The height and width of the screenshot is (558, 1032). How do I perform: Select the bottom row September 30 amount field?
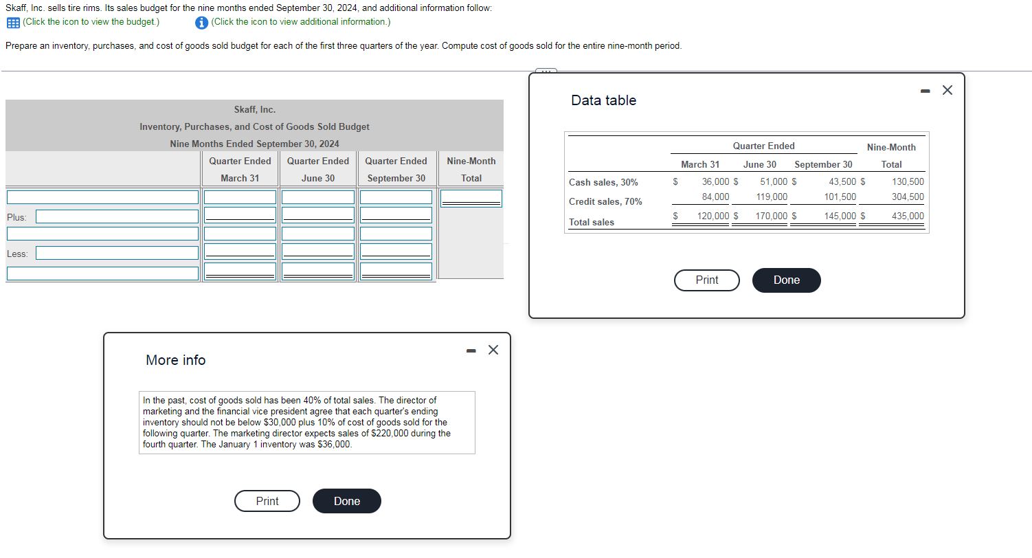pyautogui.click(x=396, y=271)
